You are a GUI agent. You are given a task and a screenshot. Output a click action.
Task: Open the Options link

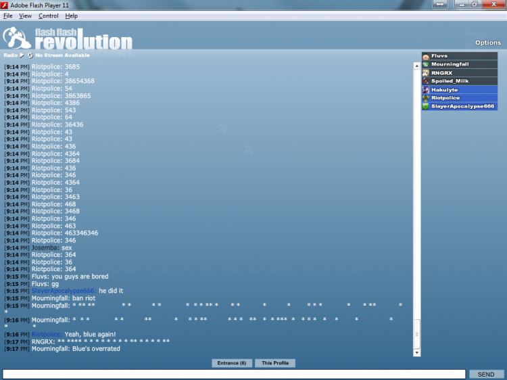(487, 43)
